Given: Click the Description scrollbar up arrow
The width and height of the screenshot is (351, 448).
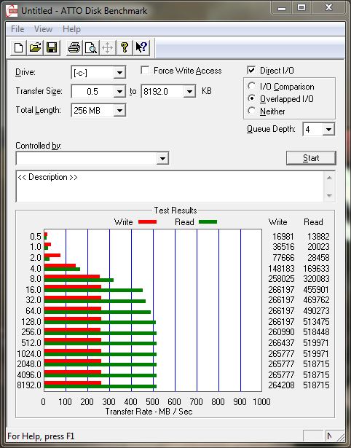Looking at the screenshot, I should [329, 178].
